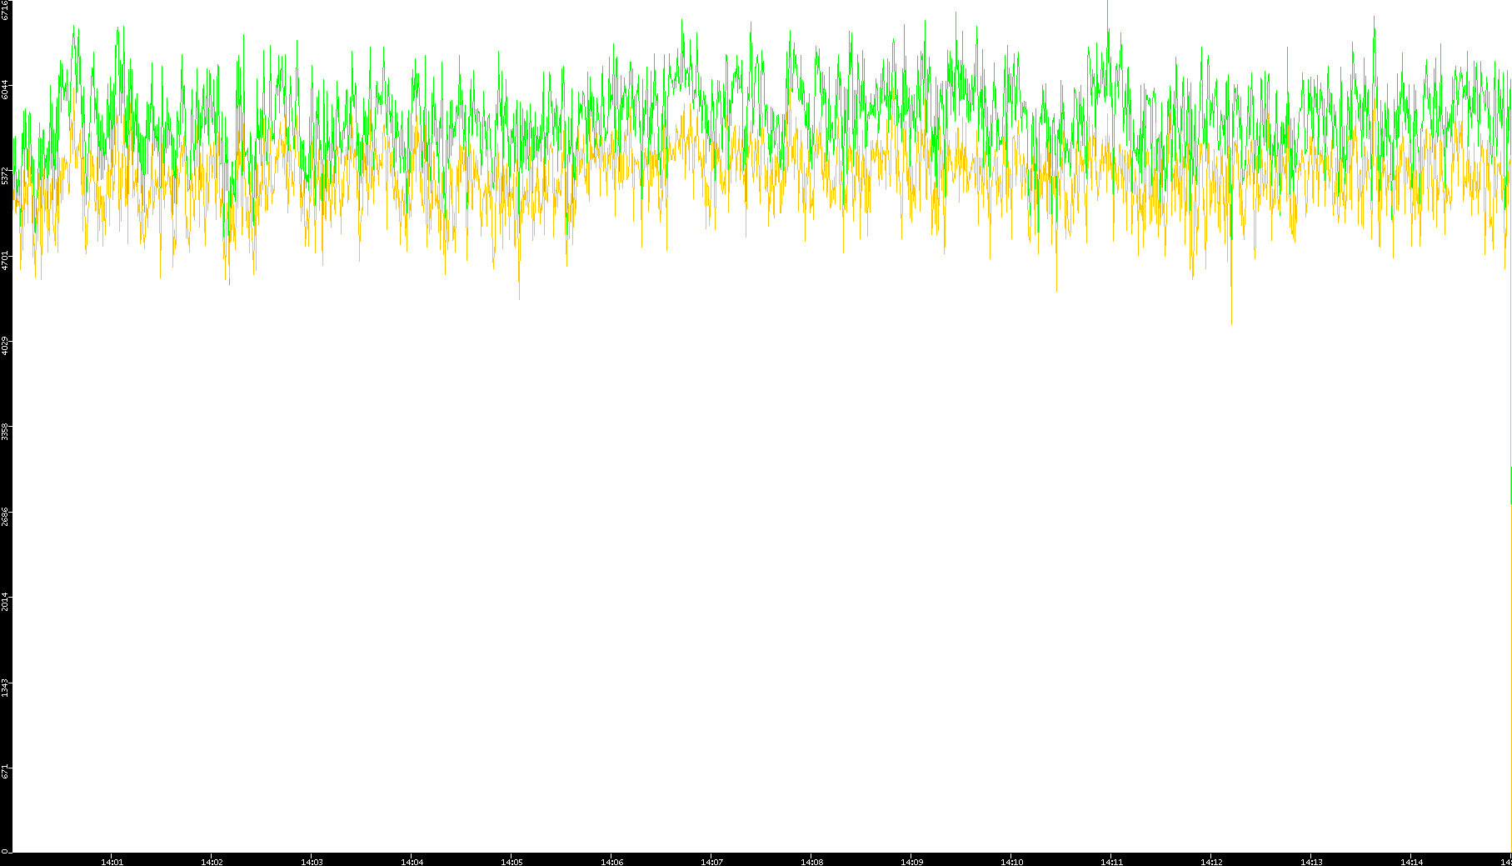Image resolution: width=1512 pixels, height=866 pixels.
Task: Click the 14:14 time axis label
Action: click(x=1411, y=861)
